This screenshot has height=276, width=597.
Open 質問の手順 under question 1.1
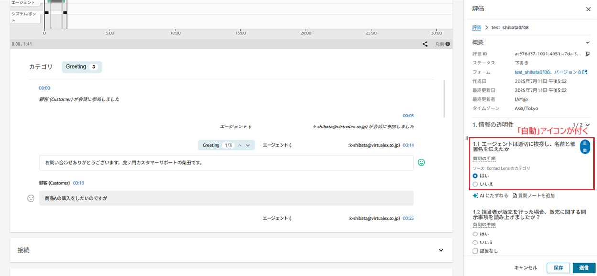484,159
